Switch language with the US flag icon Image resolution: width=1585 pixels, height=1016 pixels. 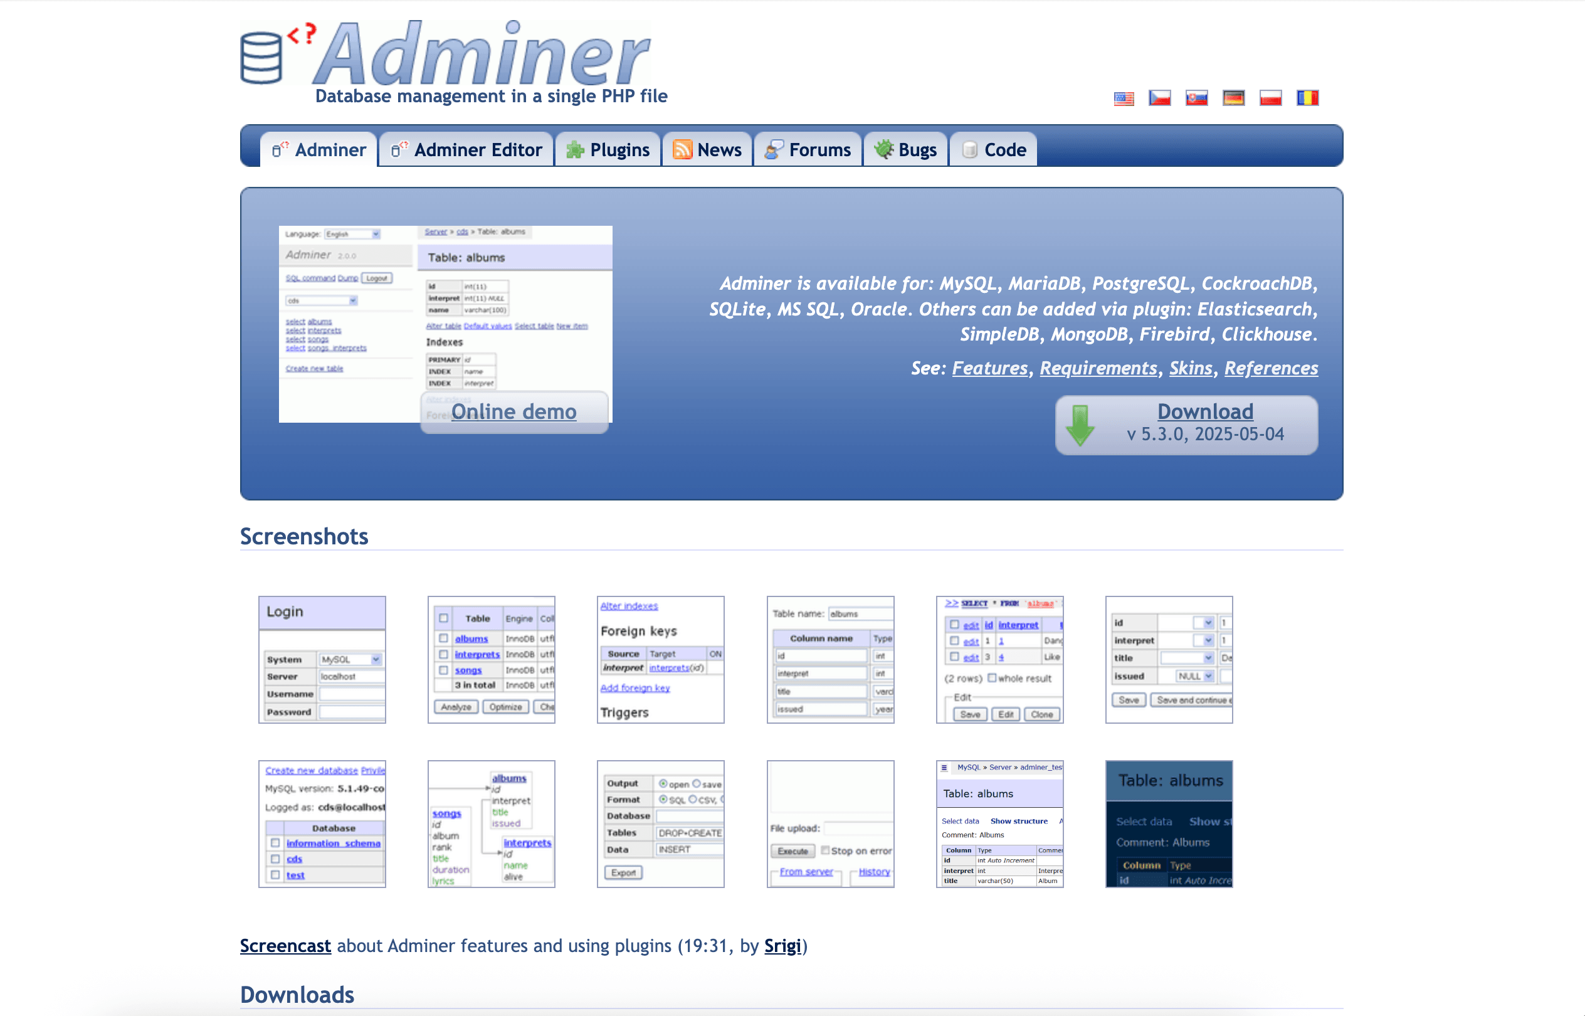pyautogui.click(x=1124, y=98)
